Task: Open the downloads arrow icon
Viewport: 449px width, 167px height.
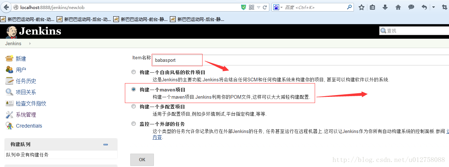Action: coord(385,7)
